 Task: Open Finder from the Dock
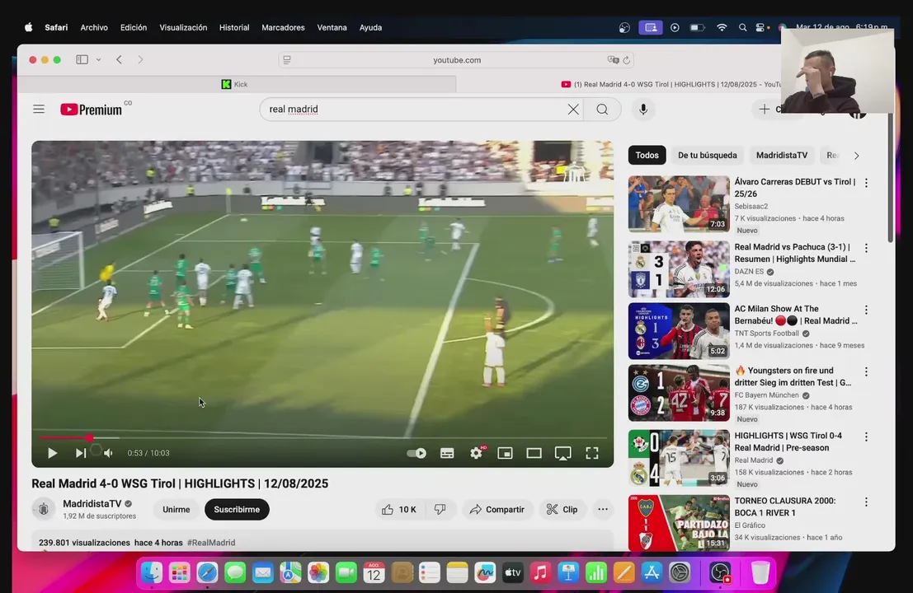click(152, 572)
